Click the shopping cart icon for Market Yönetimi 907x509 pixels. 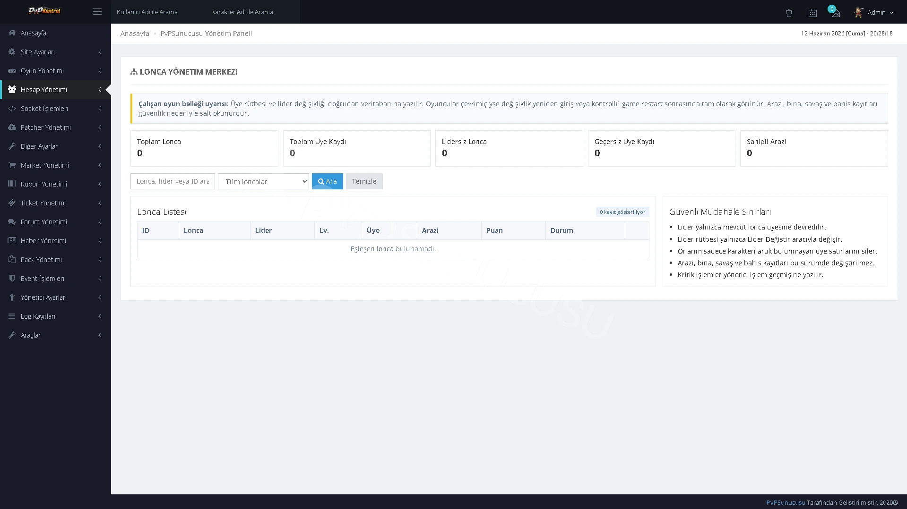point(12,165)
